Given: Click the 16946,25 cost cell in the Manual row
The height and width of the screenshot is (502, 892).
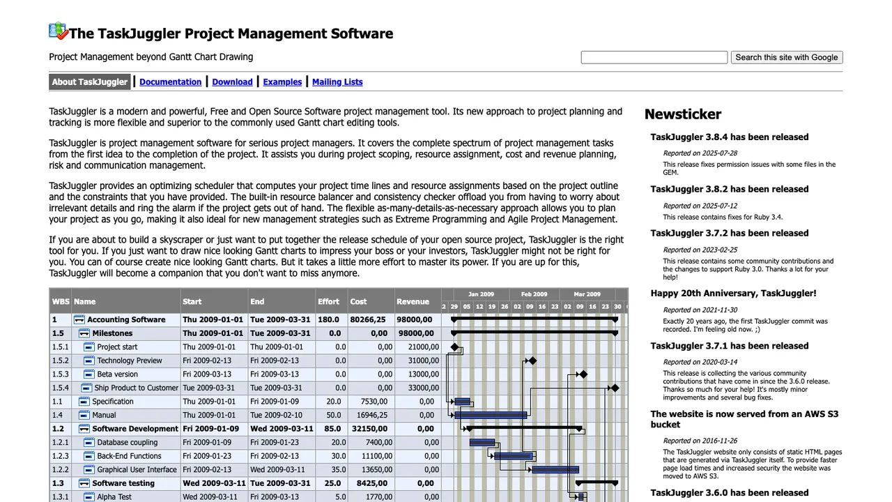Looking at the screenshot, I should pos(371,415).
